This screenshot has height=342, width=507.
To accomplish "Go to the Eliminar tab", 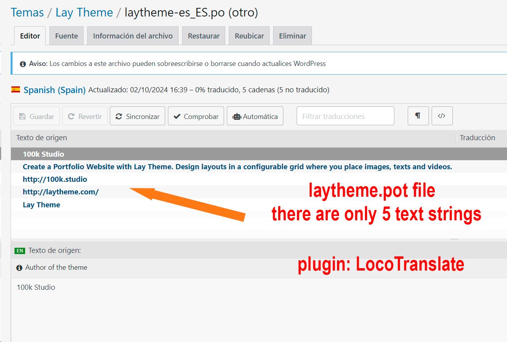I will pos(292,36).
